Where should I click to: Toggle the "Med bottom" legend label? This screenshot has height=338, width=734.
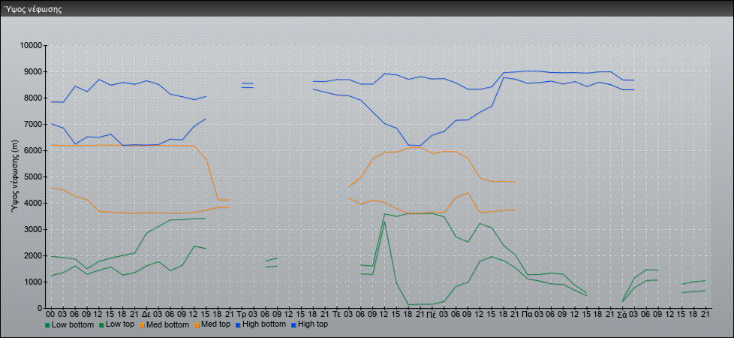[x=168, y=324]
